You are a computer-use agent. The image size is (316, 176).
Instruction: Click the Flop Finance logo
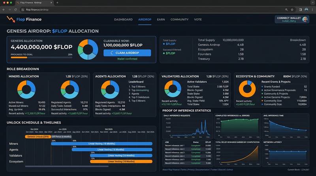(24, 19)
